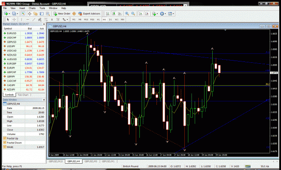Switch chart to bar chart icon
The height and width of the screenshot is (170, 281).
click(108, 13)
